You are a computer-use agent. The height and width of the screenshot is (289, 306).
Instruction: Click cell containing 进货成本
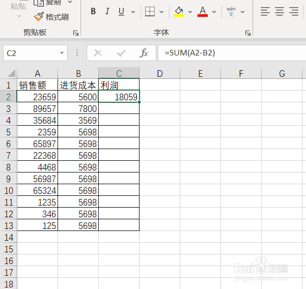(x=78, y=84)
